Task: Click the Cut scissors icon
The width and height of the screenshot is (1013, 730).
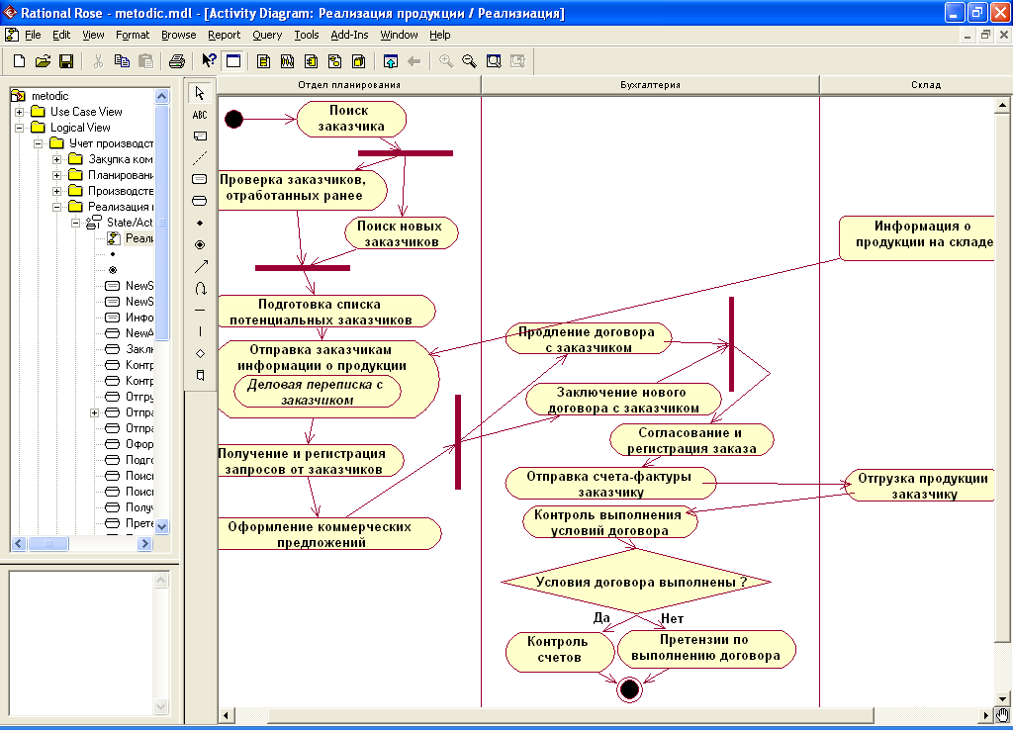Action: pos(98,61)
